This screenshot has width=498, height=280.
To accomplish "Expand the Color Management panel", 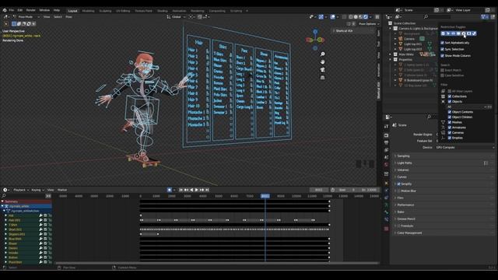I will (409, 233).
